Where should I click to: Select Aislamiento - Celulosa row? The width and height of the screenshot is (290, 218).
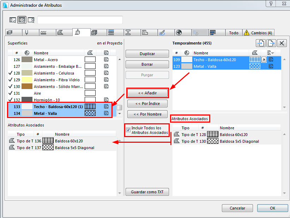(62, 73)
